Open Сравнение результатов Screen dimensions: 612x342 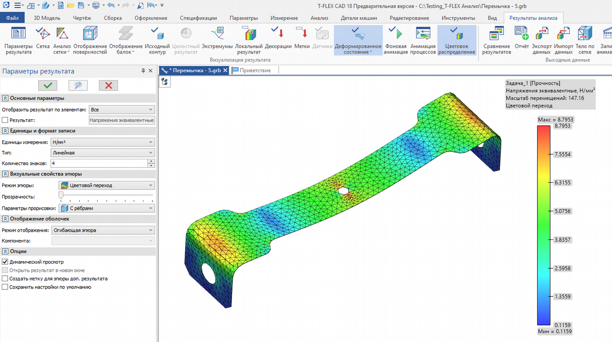pyautogui.click(x=497, y=40)
